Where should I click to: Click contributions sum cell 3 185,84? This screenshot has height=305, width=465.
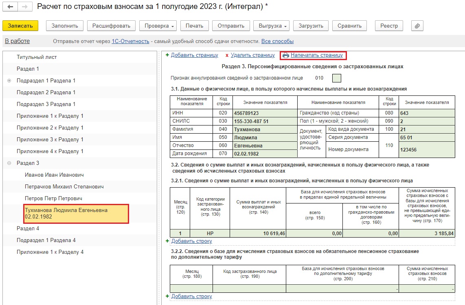pyautogui.click(x=427, y=234)
